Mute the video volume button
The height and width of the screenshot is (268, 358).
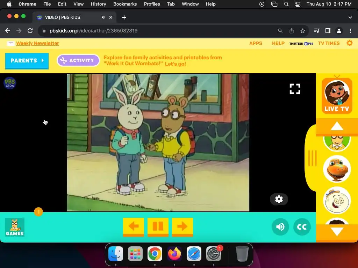pyautogui.click(x=280, y=227)
